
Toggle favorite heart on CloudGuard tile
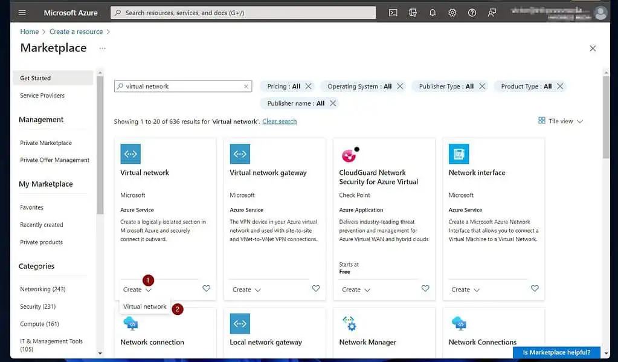click(425, 289)
